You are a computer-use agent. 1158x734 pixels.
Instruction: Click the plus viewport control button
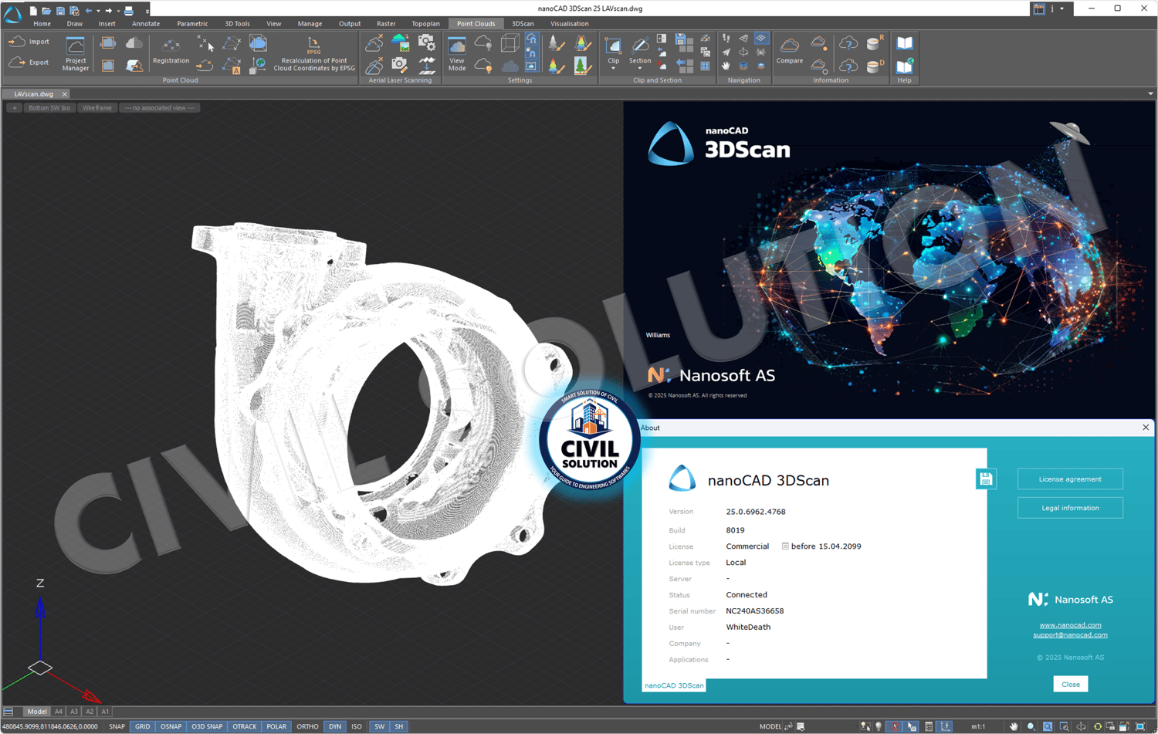click(x=14, y=108)
